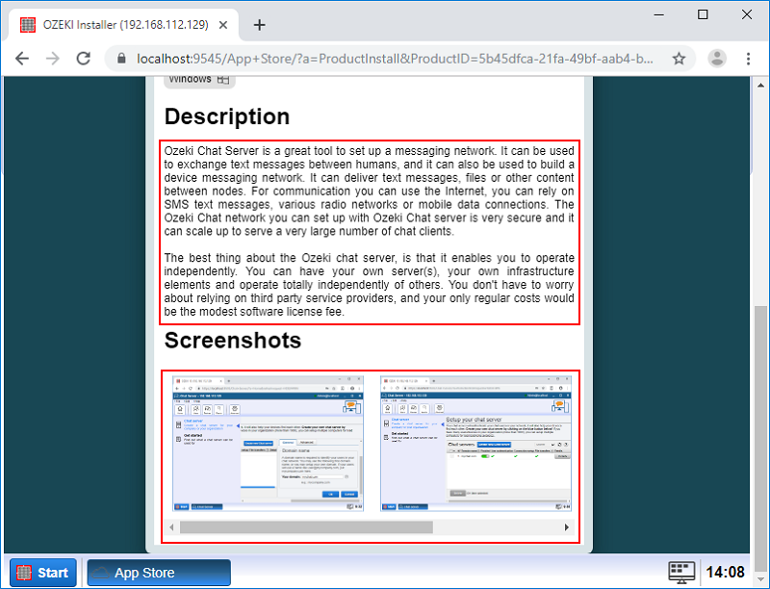The height and width of the screenshot is (589, 770).
Task: Go forward to the next page
Action: pyautogui.click(x=53, y=59)
